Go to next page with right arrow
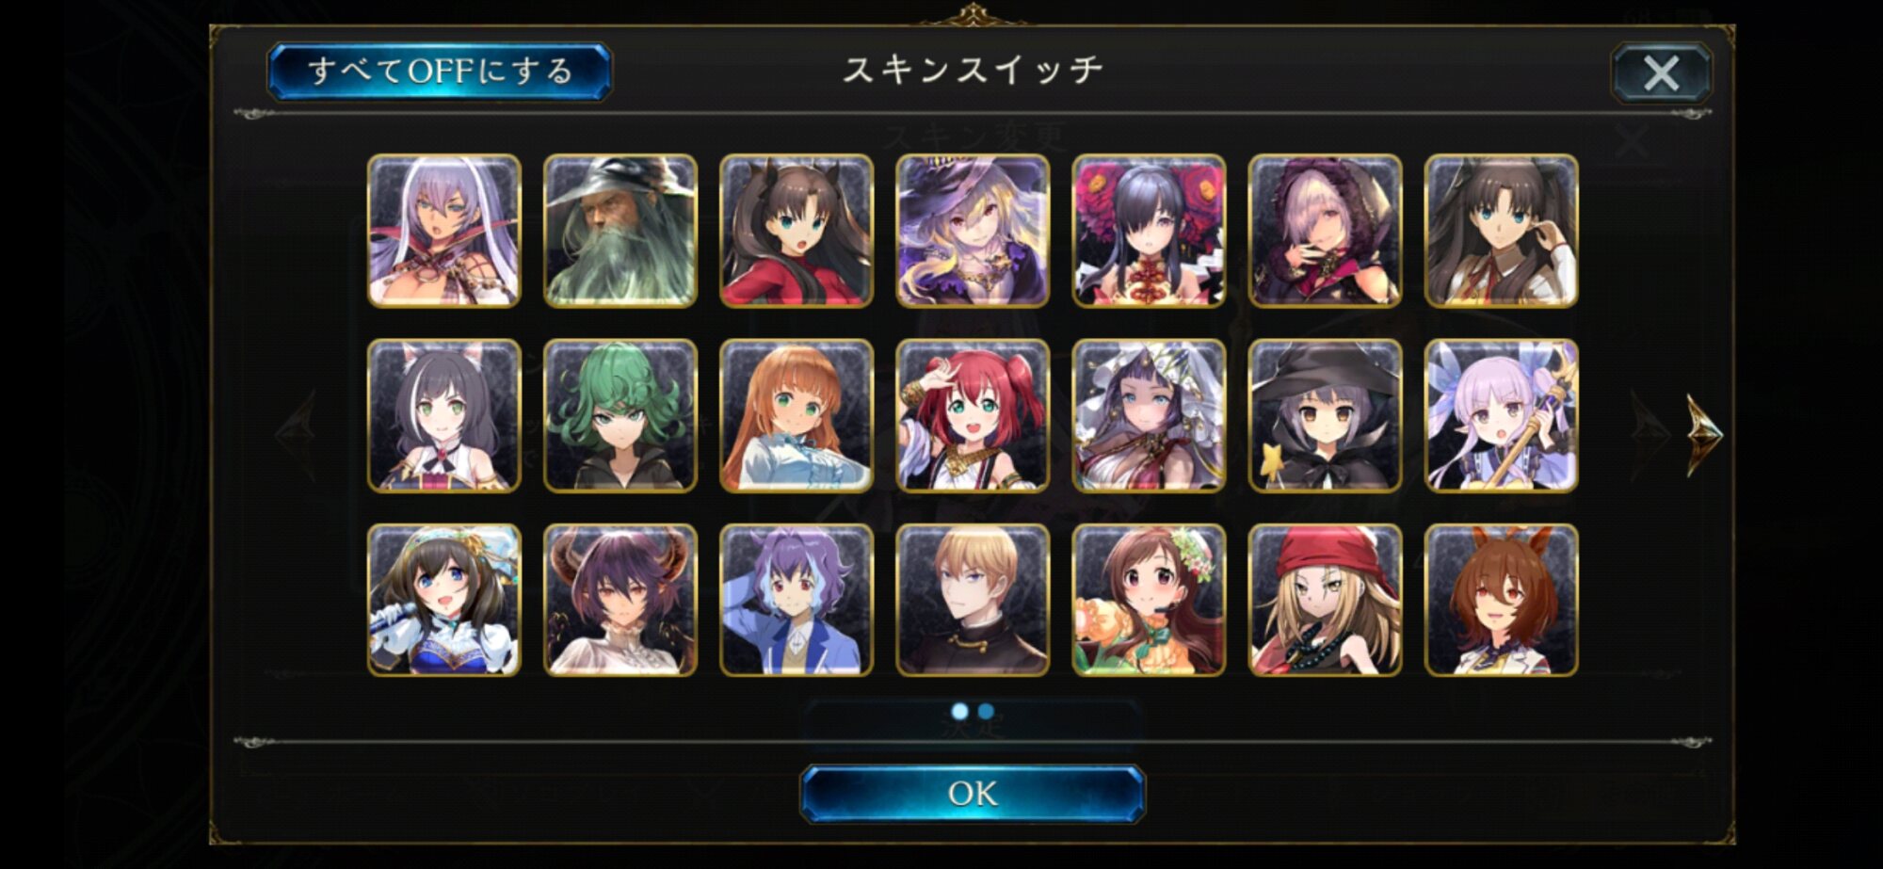 point(1702,434)
